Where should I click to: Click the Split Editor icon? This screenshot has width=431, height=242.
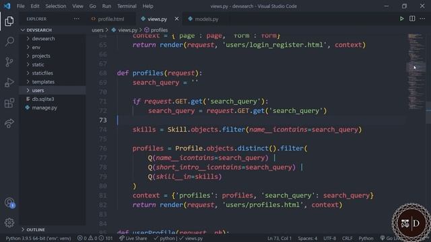click(x=412, y=19)
